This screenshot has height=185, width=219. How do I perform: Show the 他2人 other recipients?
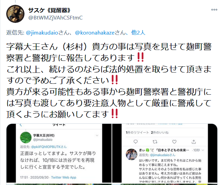pos(138,32)
